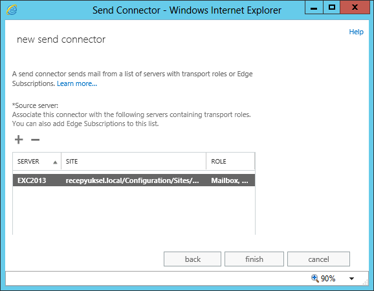Maximize the Send Connector window
This screenshot has width=374, height=291.
click(x=331, y=7)
